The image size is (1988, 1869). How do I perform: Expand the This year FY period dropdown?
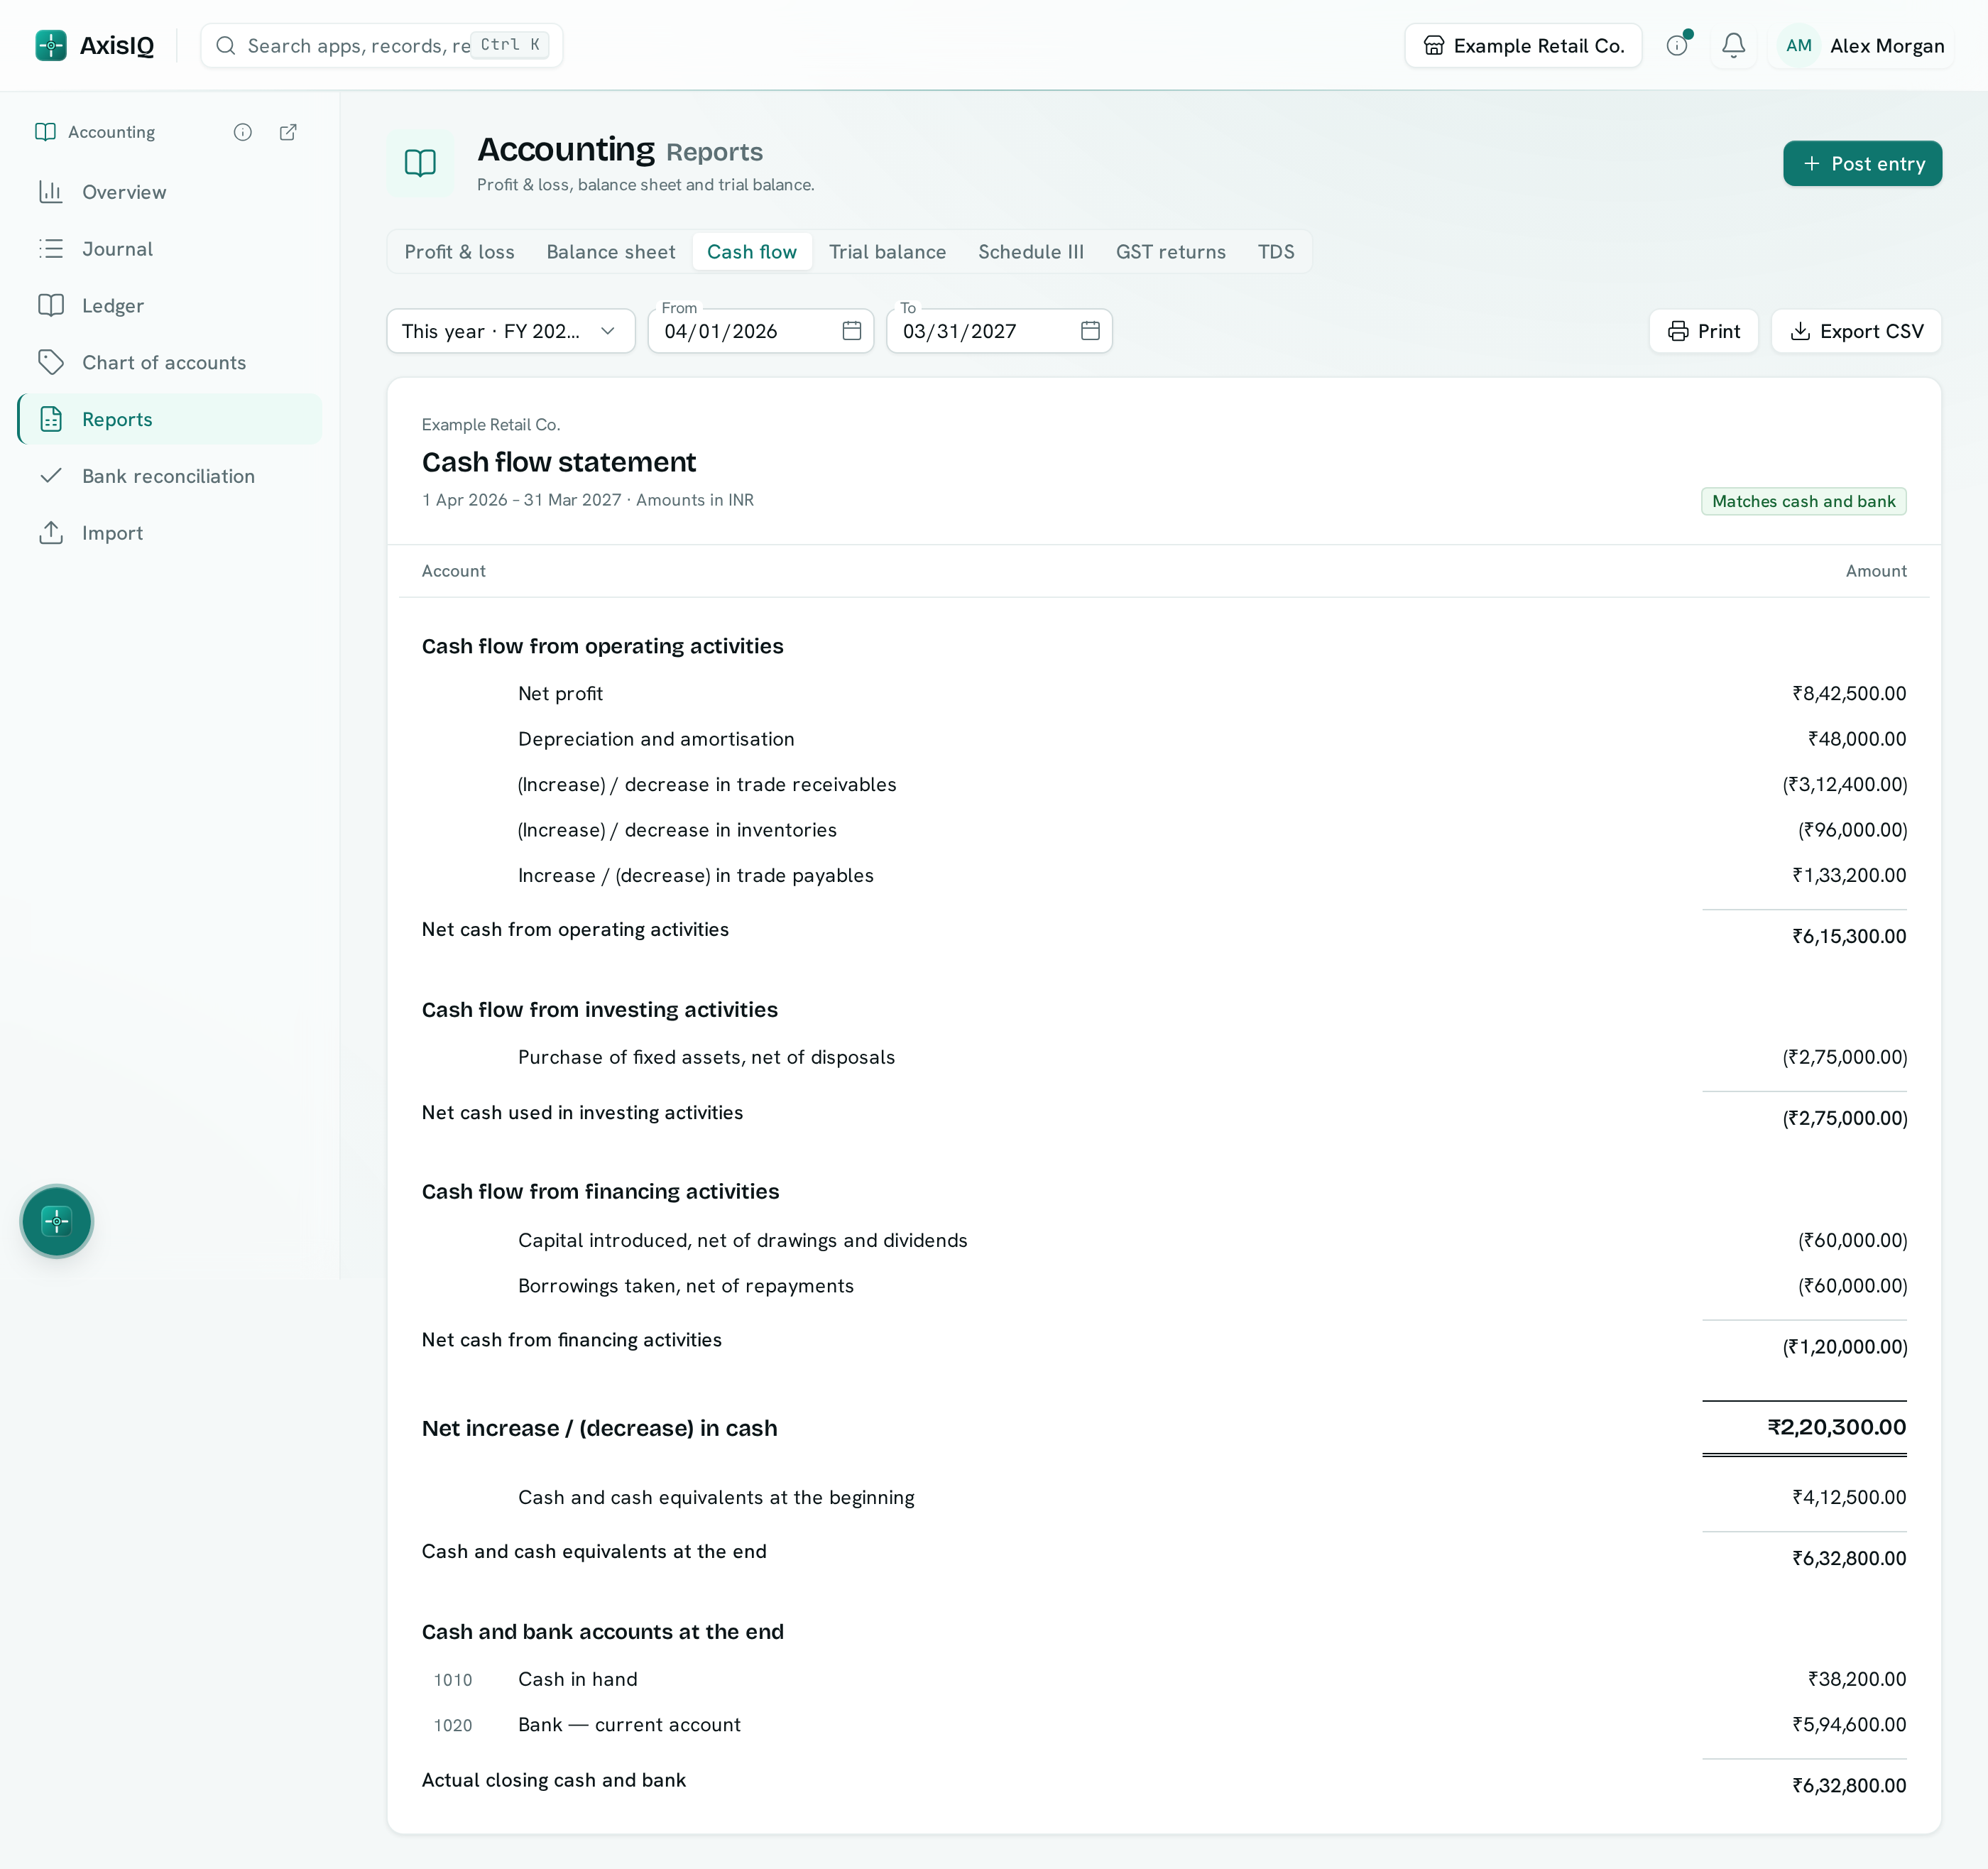coord(511,331)
